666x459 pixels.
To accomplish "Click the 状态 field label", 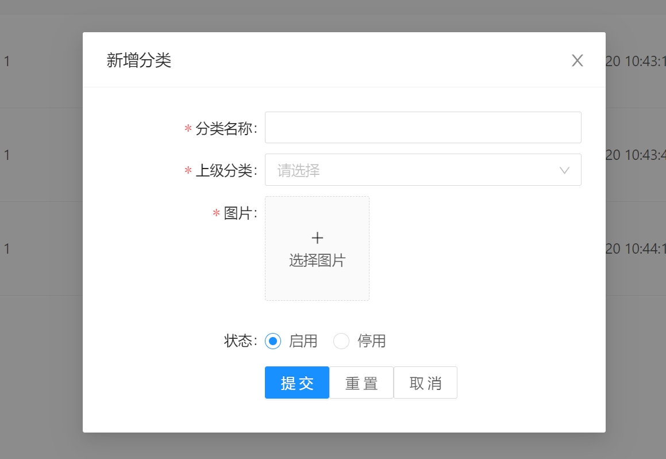I will [x=239, y=341].
